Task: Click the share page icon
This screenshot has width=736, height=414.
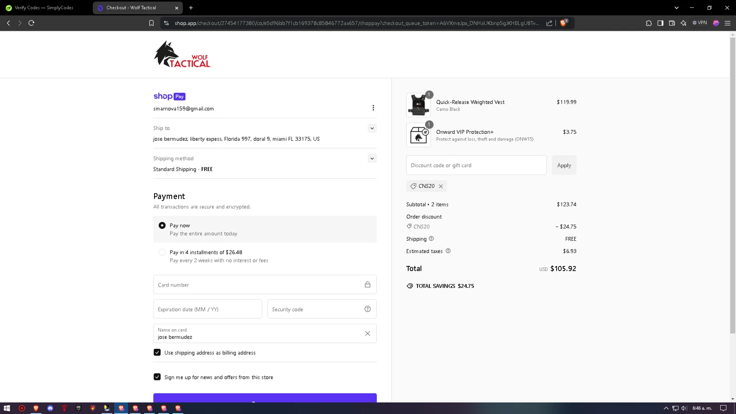Action: pyautogui.click(x=549, y=23)
